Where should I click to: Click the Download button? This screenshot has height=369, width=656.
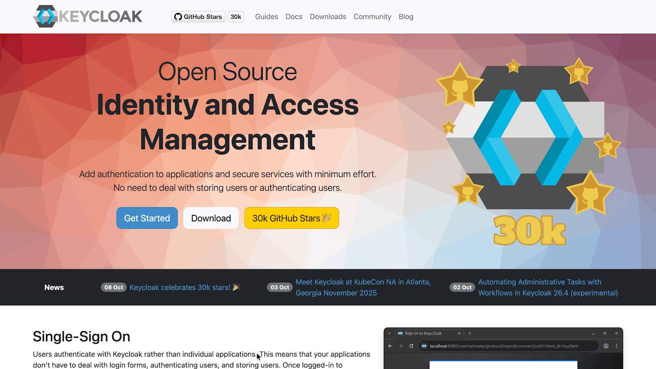point(211,218)
